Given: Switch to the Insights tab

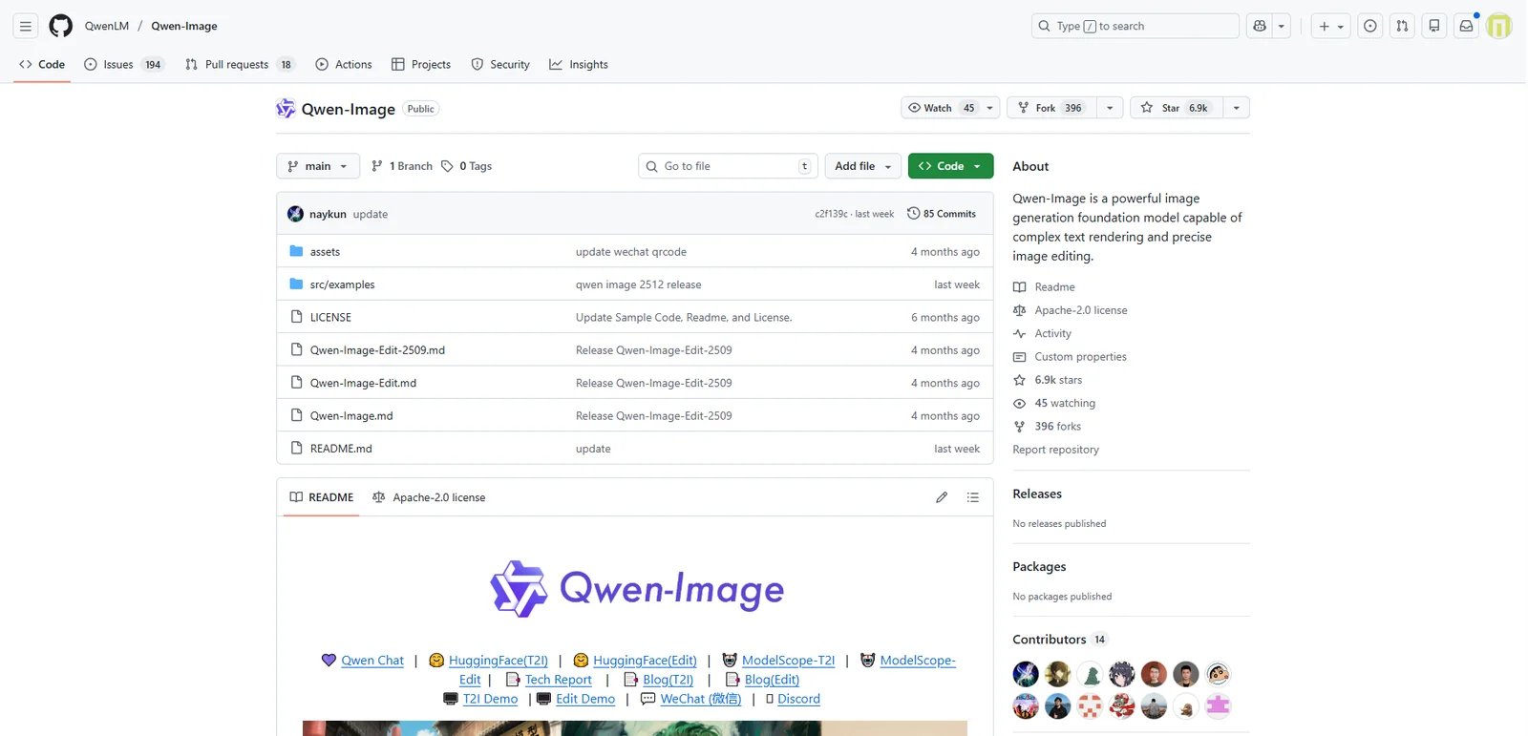Looking at the screenshot, I should (x=579, y=65).
